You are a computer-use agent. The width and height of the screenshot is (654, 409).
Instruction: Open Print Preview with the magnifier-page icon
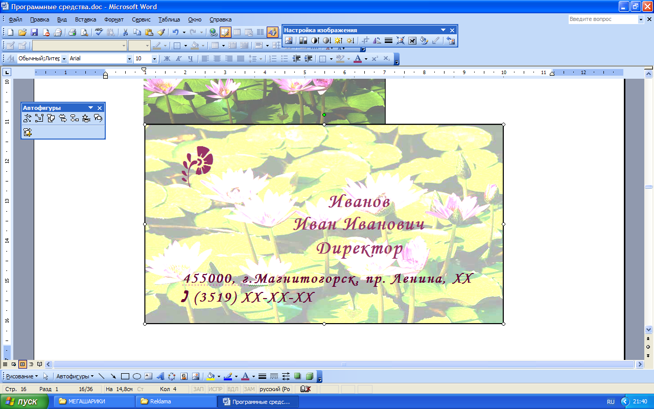(84, 32)
